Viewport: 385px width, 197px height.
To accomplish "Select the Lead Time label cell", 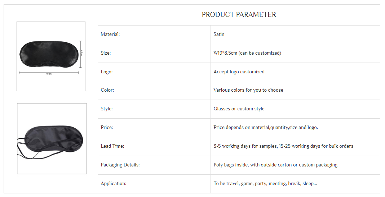I will click(112, 146).
